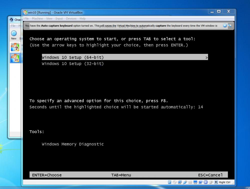Click the ENTER=Choose hint
The image size is (250, 189).
(x=47, y=175)
